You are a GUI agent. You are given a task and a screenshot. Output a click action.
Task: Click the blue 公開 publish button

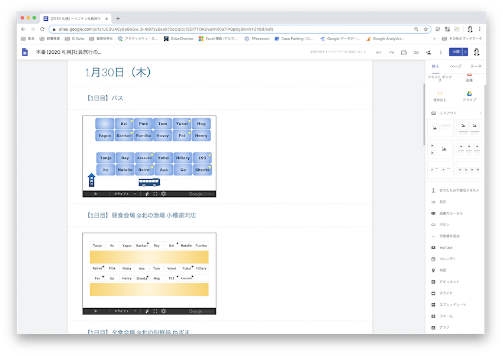(454, 52)
